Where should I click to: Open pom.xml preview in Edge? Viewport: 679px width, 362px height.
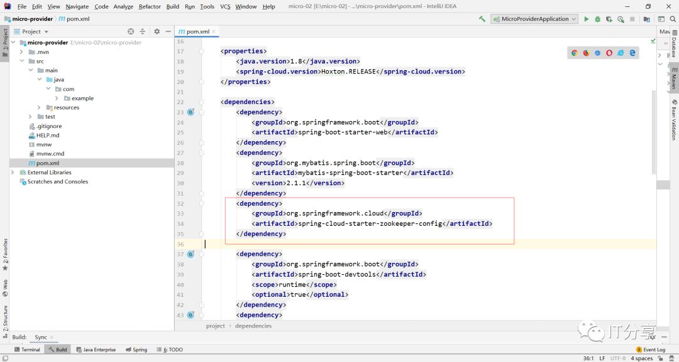[632, 53]
